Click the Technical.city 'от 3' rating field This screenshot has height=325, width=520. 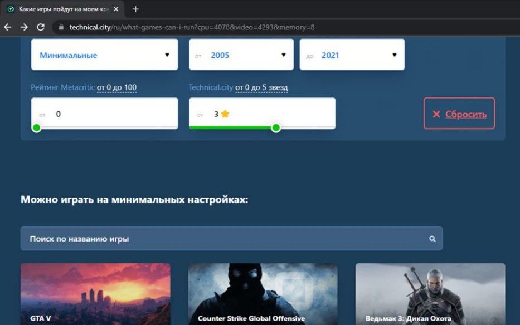point(262,112)
